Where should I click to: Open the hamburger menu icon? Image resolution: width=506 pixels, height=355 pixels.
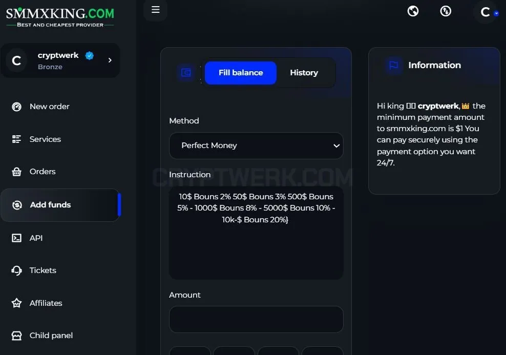[x=156, y=10]
